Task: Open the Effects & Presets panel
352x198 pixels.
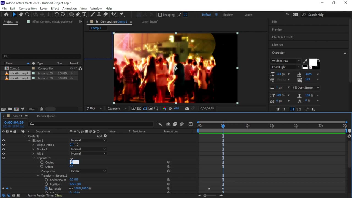Action: tap(282, 37)
